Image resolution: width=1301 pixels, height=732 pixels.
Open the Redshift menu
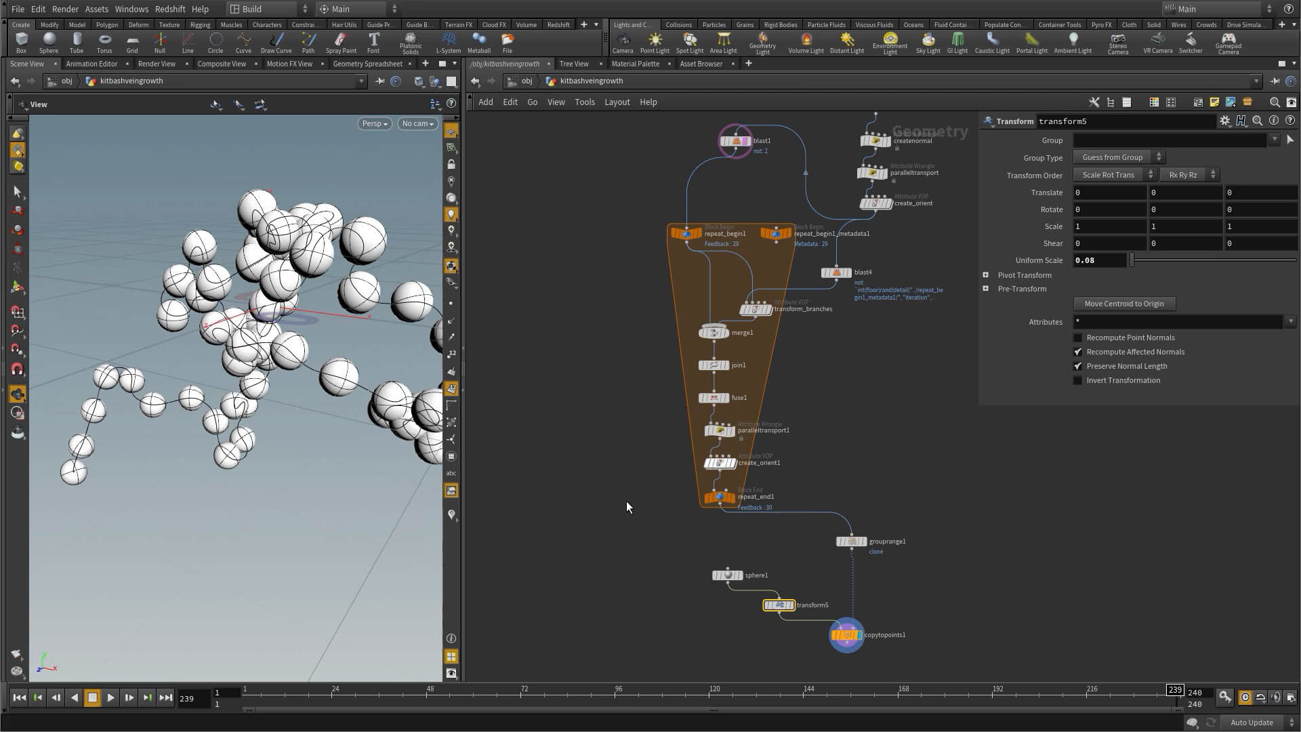[170, 9]
